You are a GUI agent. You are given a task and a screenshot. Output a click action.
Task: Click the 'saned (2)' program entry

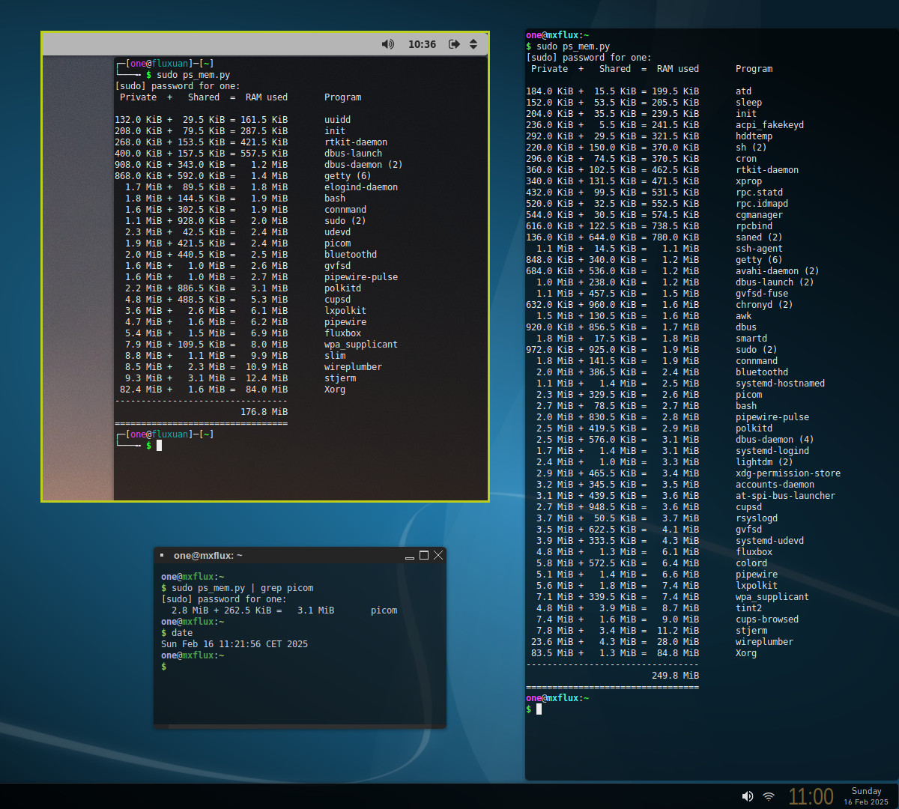pyautogui.click(x=759, y=237)
